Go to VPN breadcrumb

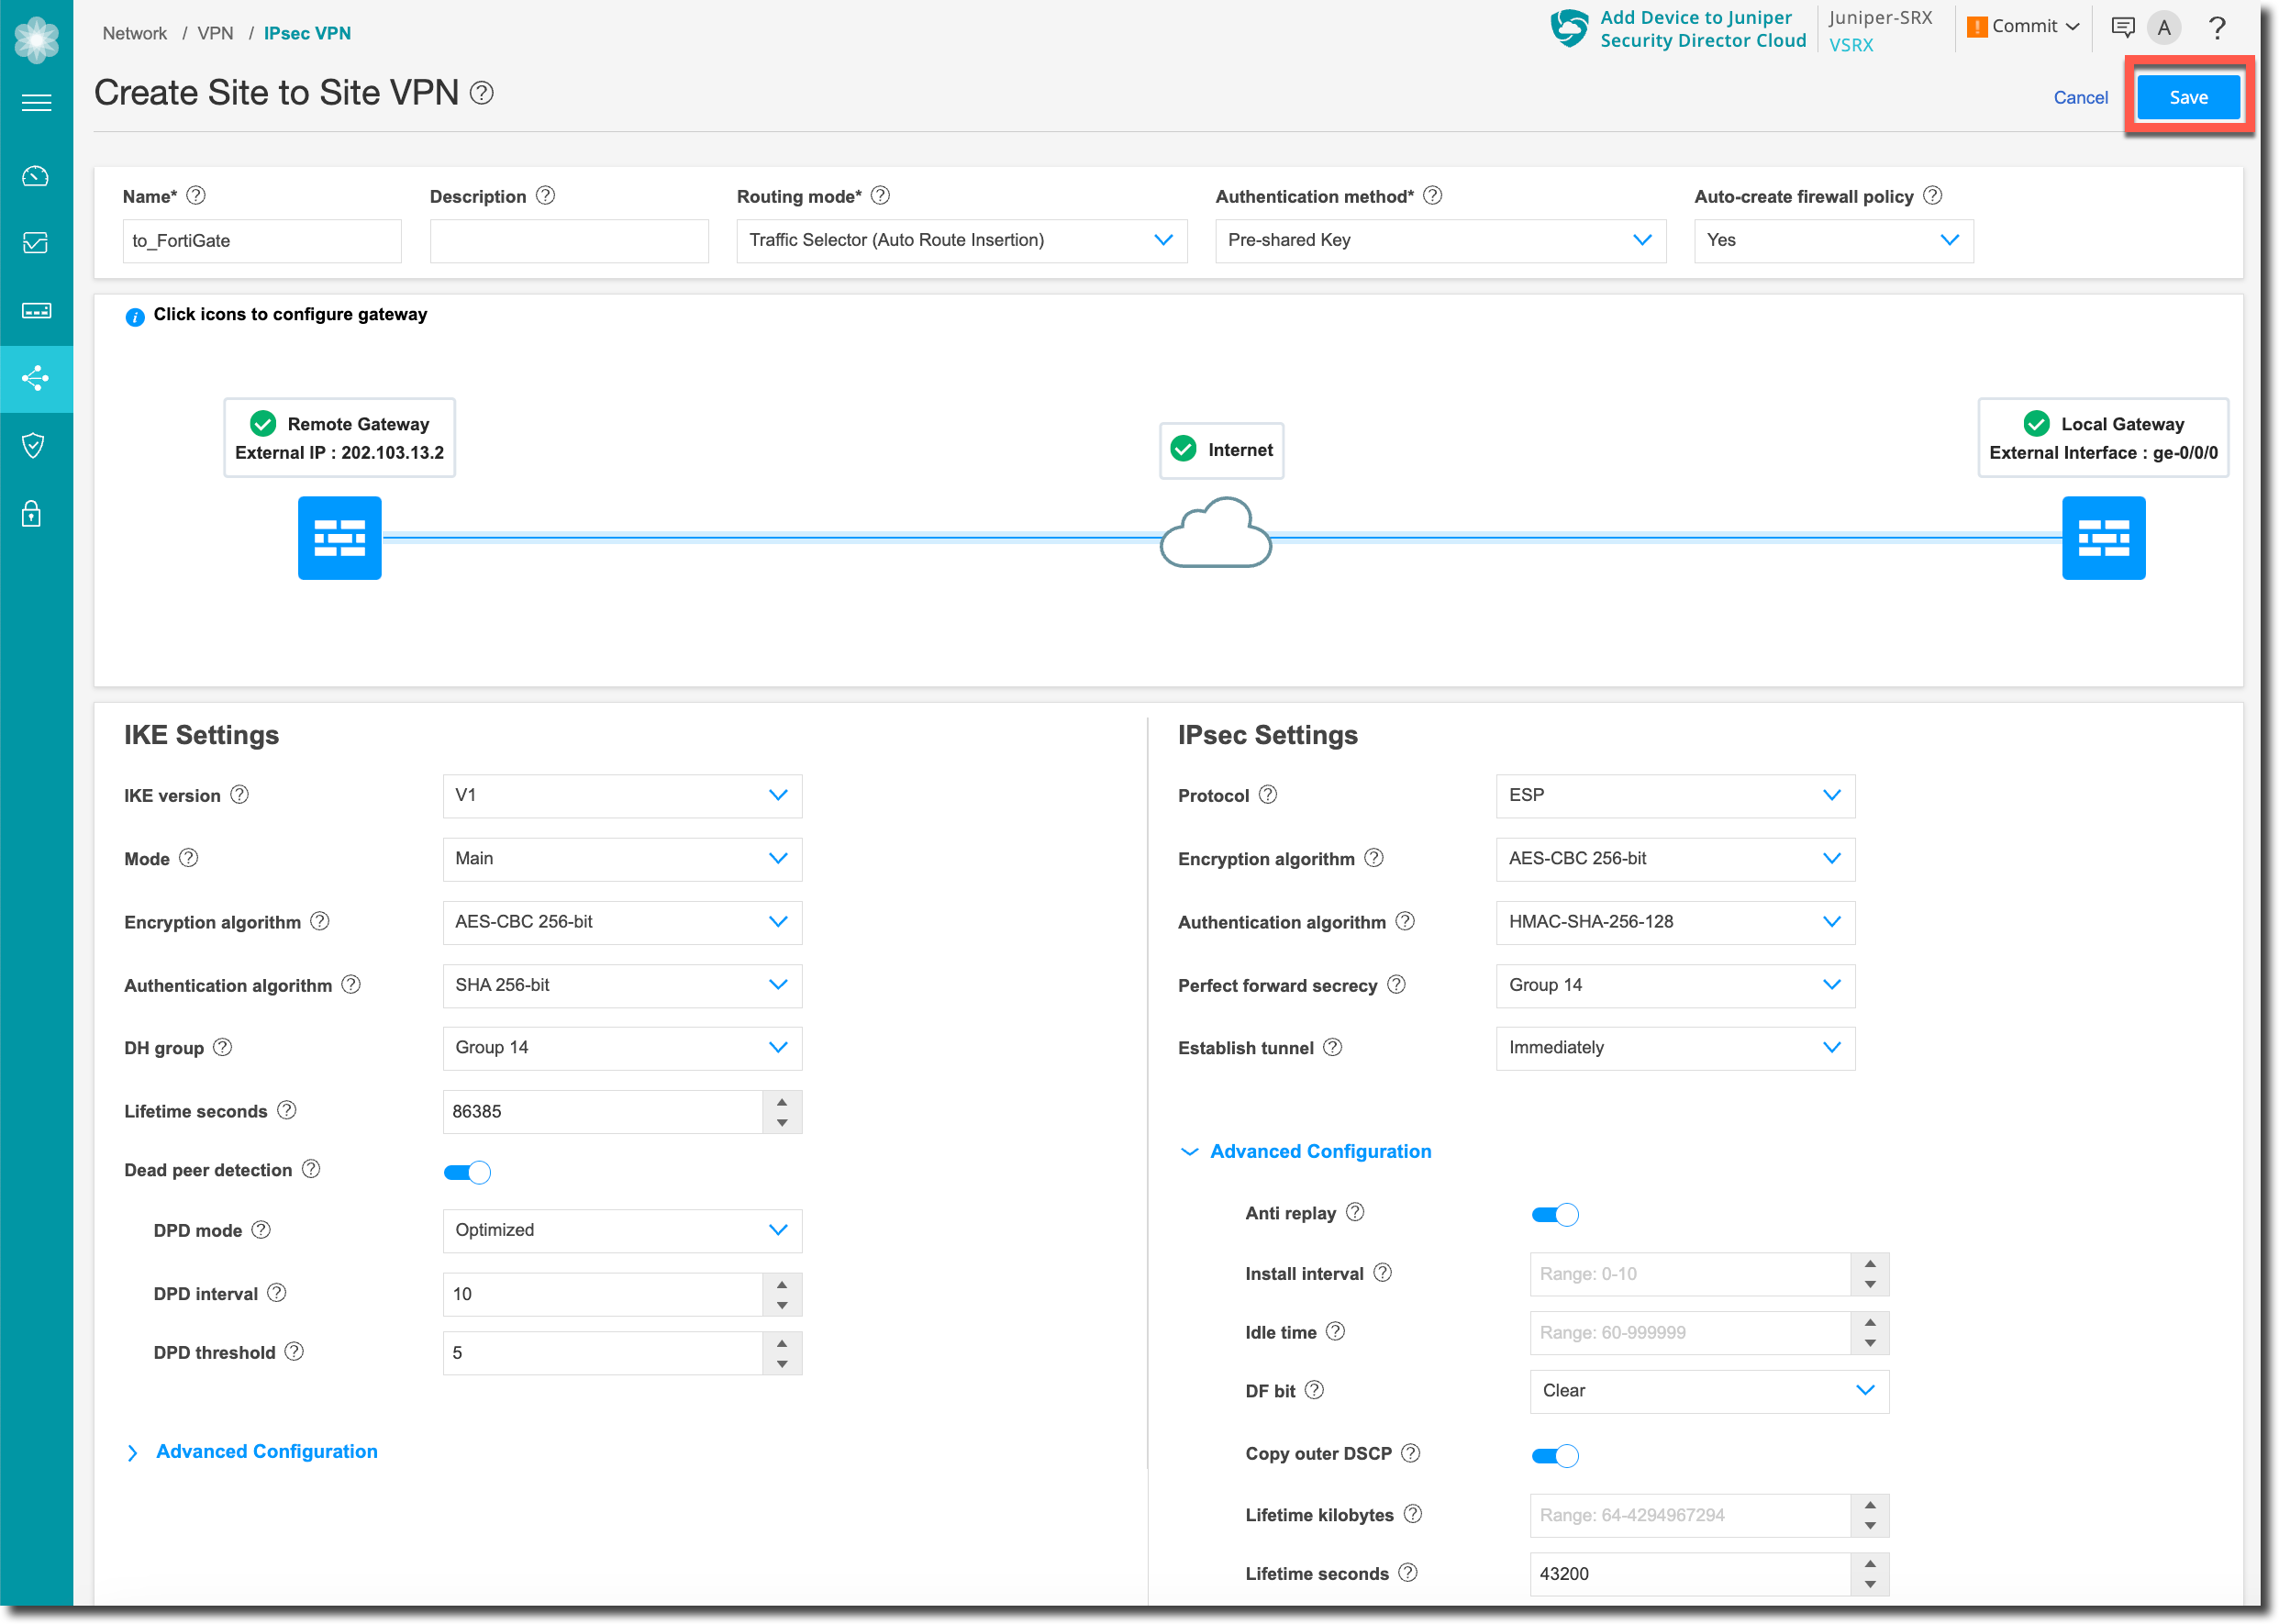point(215,33)
